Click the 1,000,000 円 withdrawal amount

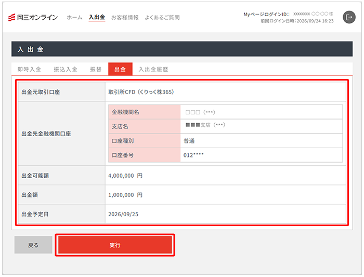pyautogui.click(x=125, y=195)
